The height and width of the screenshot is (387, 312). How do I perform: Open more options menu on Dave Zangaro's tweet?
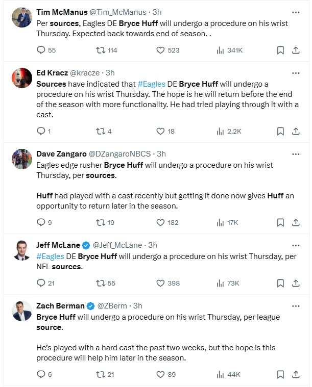[x=296, y=154]
